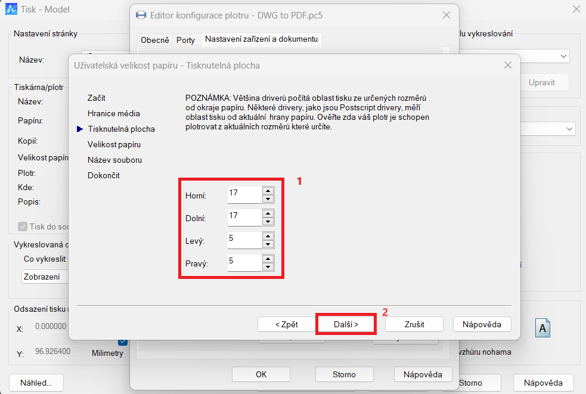Click the AutoCAD logo in the Tisk window title
The image size is (586, 394).
[11, 9]
